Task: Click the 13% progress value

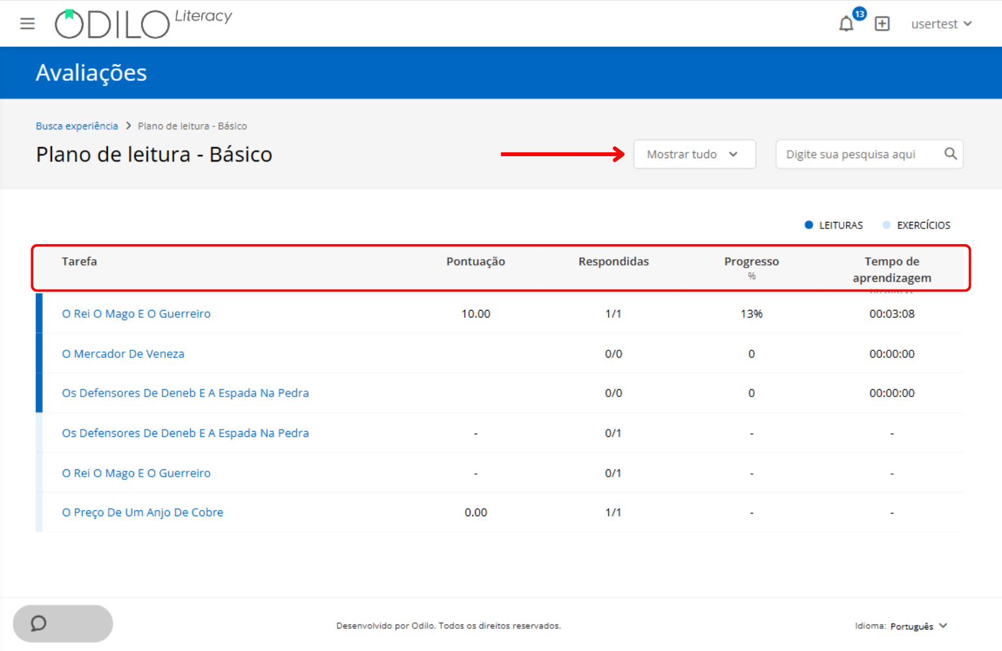Action: pyautogui.click(x=752, y=314)
